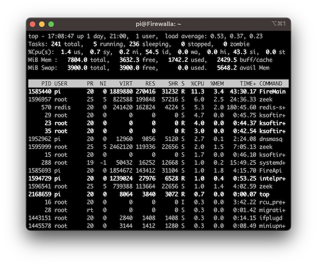This screenshot has width=317, height=265.
Task: Select the %CPU column header
Action: click(197, 84)
